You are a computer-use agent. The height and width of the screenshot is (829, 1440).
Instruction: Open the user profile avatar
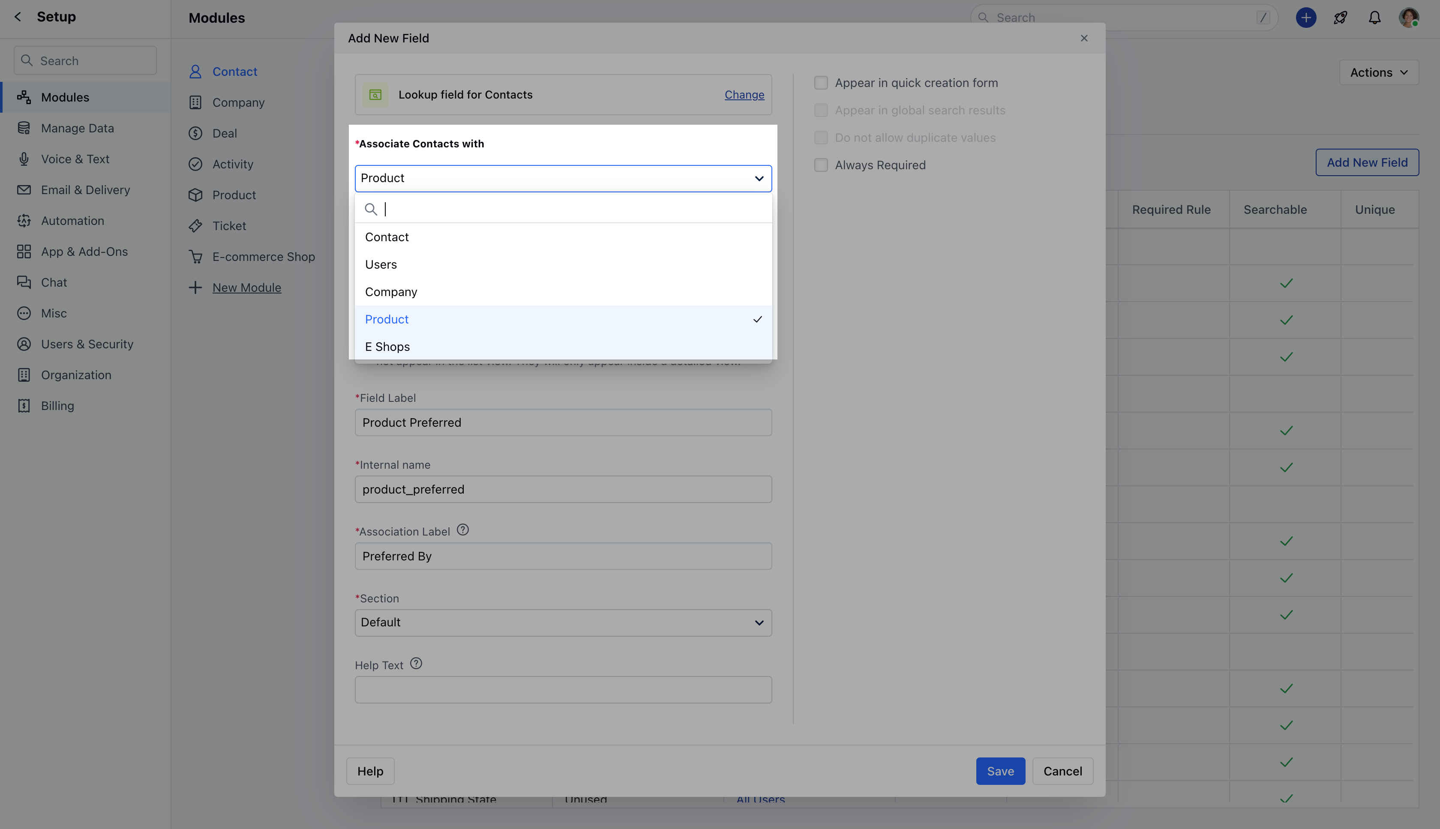(1409, 18)
